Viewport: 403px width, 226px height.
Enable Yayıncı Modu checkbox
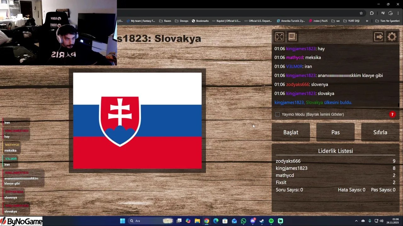click(277, 115)
